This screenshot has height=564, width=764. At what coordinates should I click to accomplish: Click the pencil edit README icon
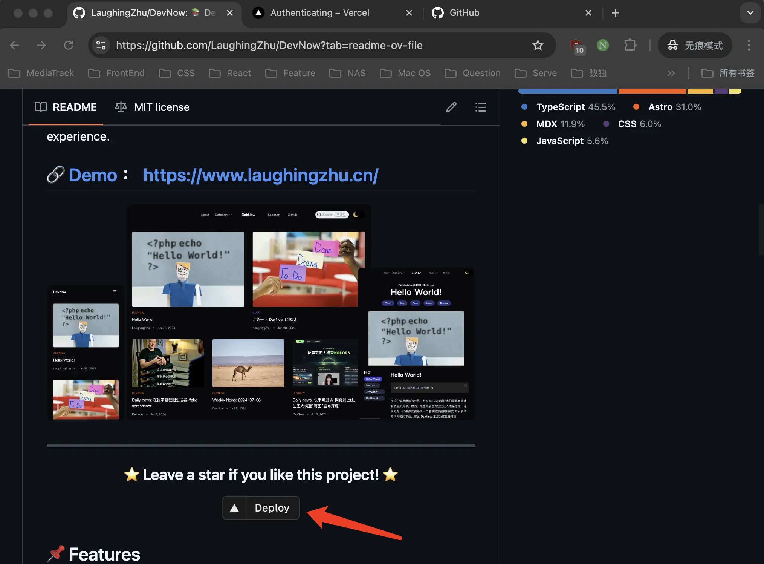[451, 107]
